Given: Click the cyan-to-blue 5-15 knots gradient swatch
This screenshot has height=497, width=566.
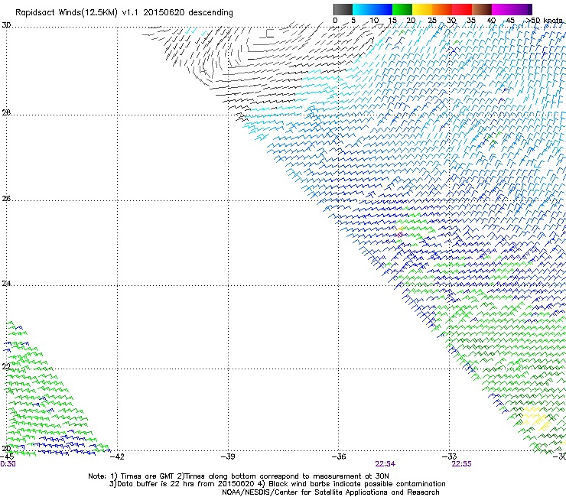Looking at the screenshot, I should pos(372,9).
